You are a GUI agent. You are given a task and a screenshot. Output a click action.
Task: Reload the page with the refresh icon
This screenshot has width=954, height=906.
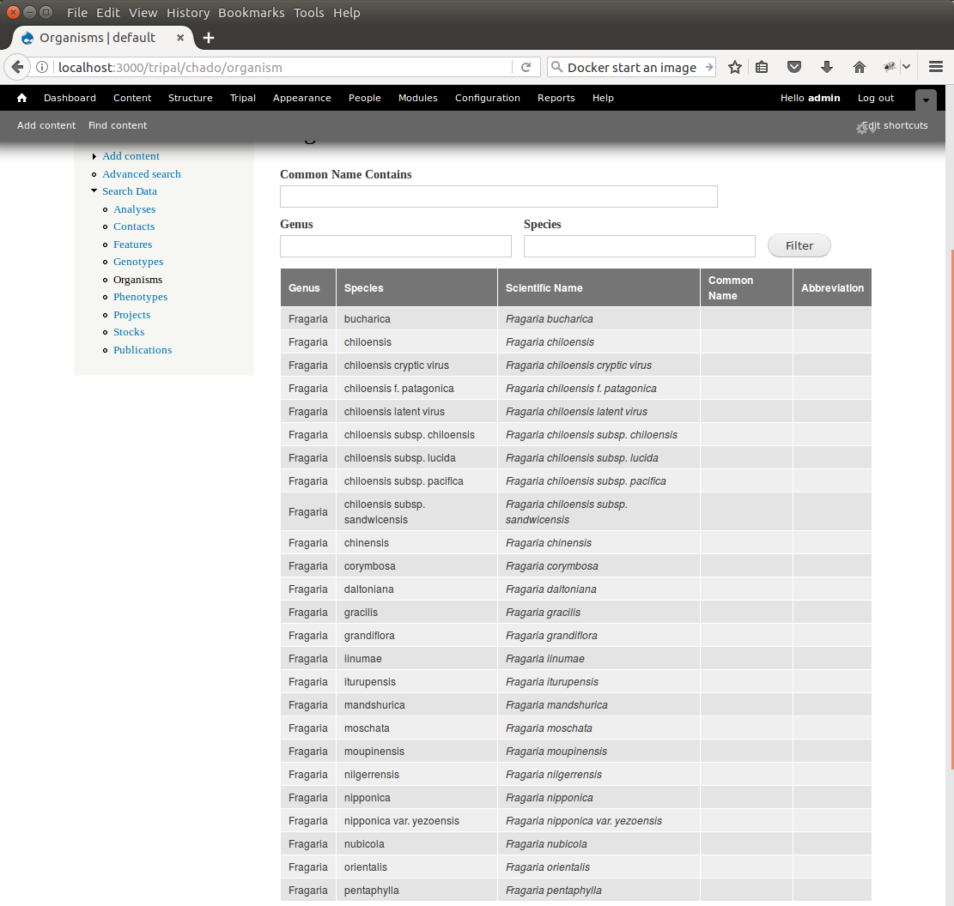[526, 67]
